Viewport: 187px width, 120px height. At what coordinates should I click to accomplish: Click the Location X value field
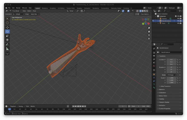point(171,60)
